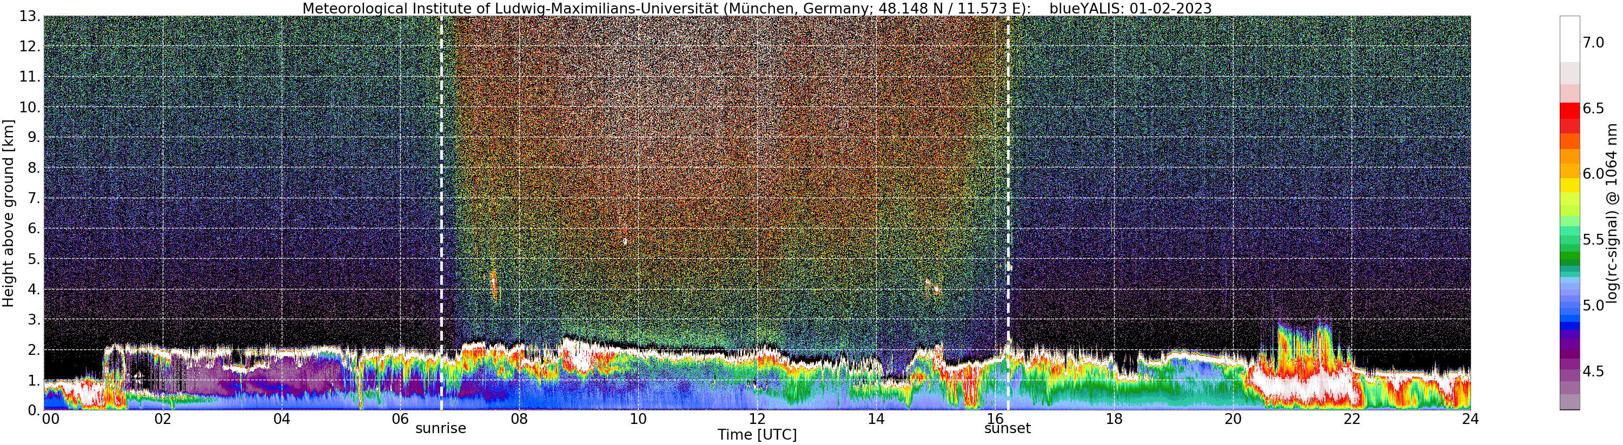Click the x-axis tick label '24'
This screenshot has width=1623, height=445.
pos(1470,419)
